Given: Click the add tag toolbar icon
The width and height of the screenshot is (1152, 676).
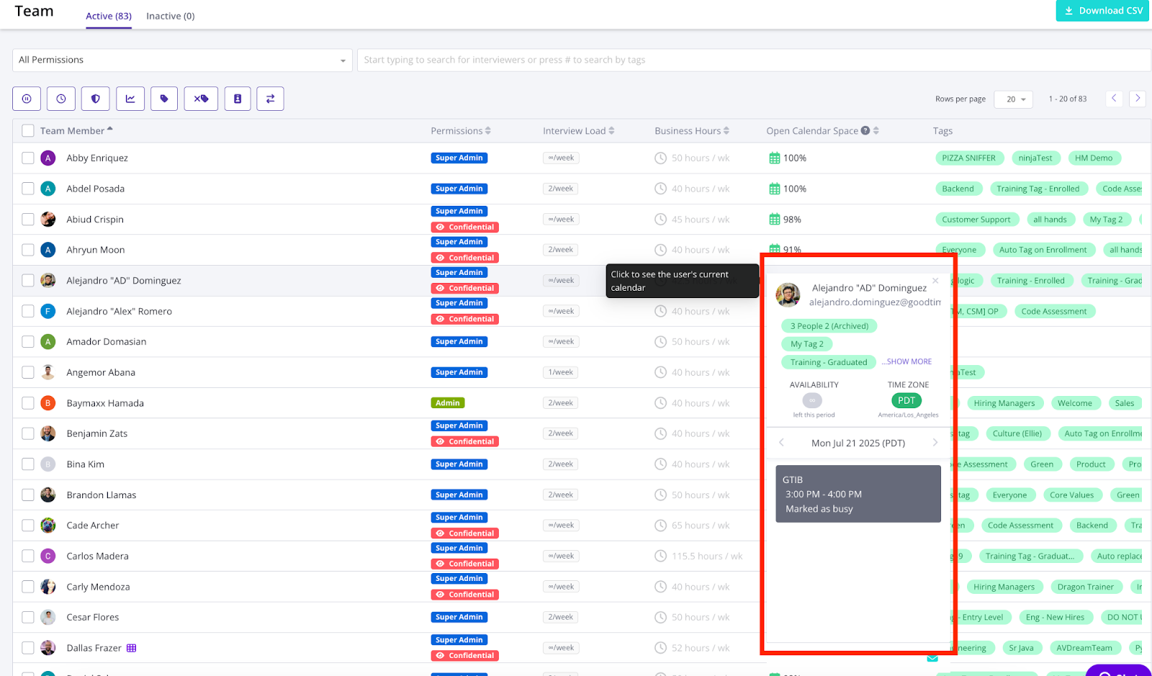Looking at the screenshot, I should pyautogui.click(x=164, y=99).
